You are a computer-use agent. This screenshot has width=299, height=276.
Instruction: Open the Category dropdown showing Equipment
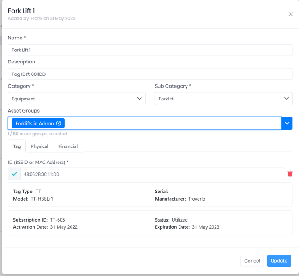tap(76, 99)
